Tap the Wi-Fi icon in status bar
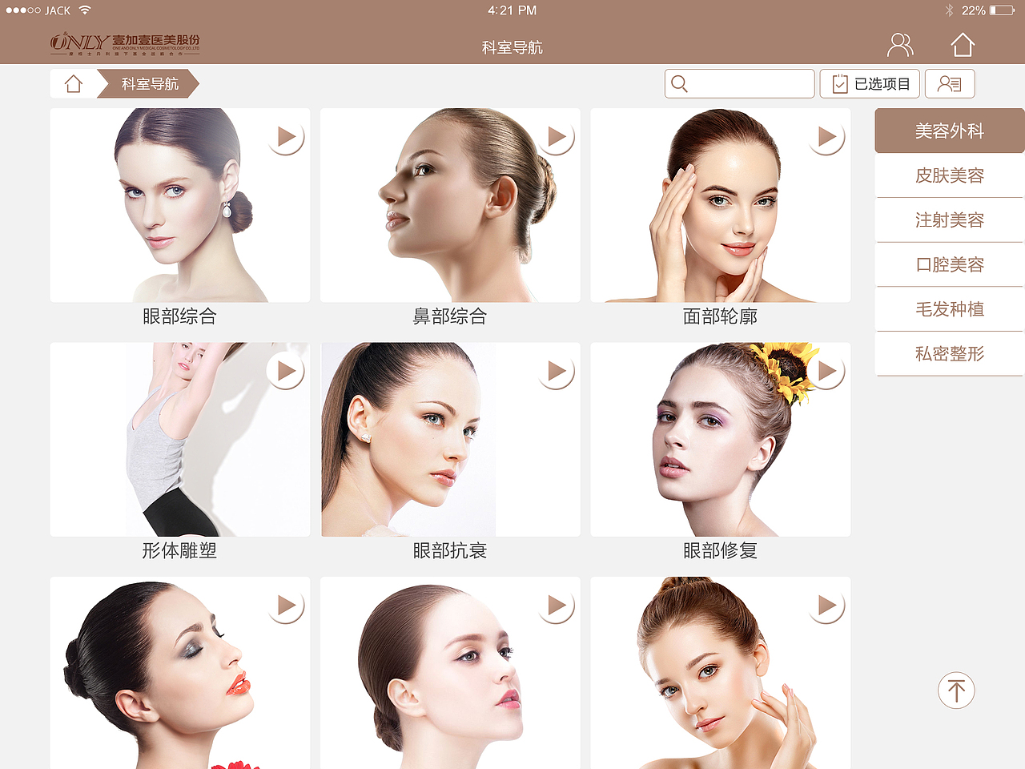 click(85, 10)
